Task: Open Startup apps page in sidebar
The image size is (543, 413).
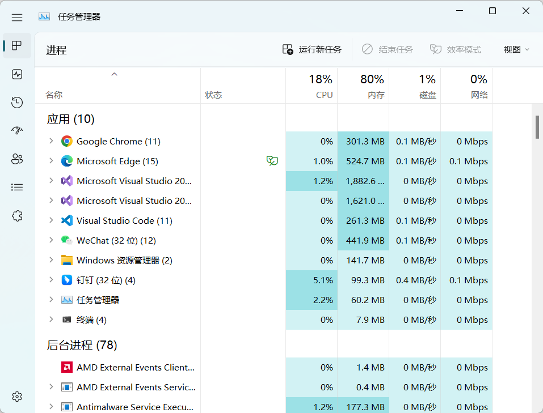Action: [x=16, y=130]
